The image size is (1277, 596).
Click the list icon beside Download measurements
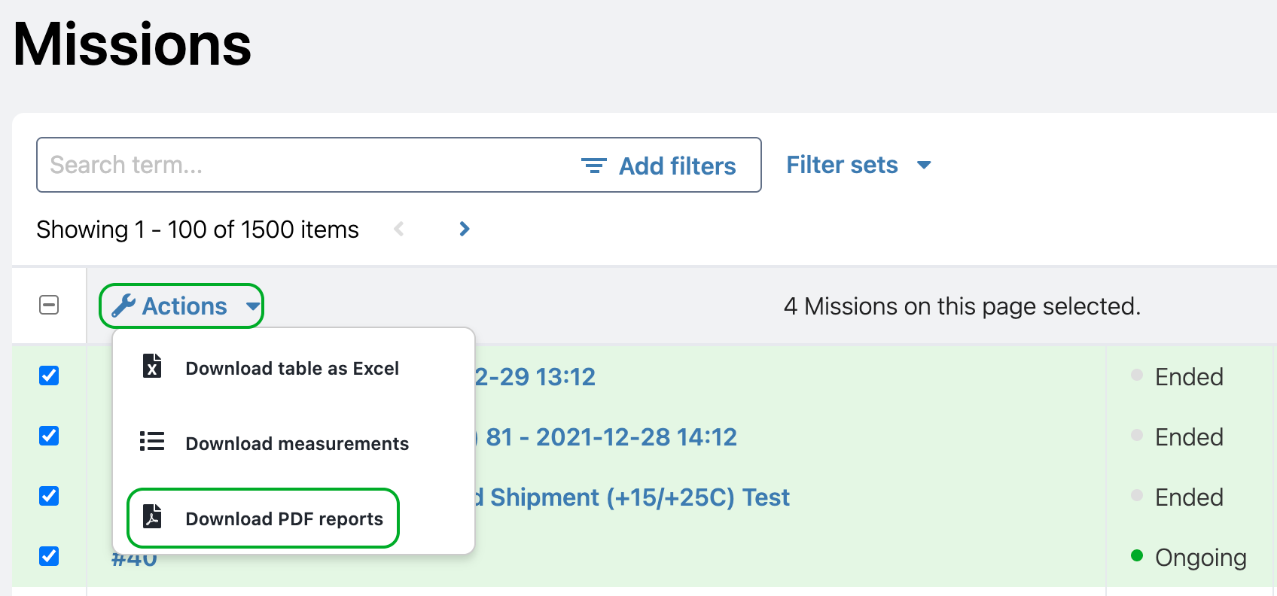click(x=151, y=442)
